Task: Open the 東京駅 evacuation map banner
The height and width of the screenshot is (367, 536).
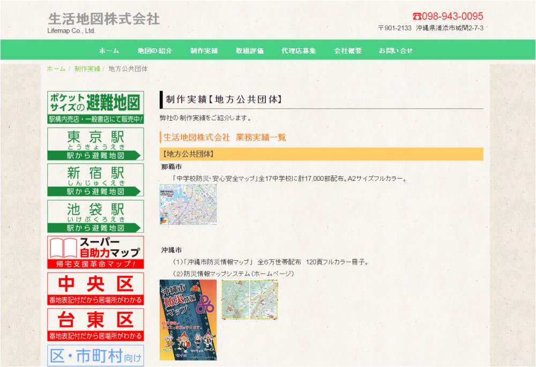Action: coord(95,143)
